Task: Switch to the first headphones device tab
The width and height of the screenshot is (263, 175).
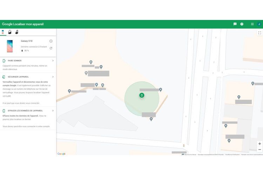Action: point(10,32)
